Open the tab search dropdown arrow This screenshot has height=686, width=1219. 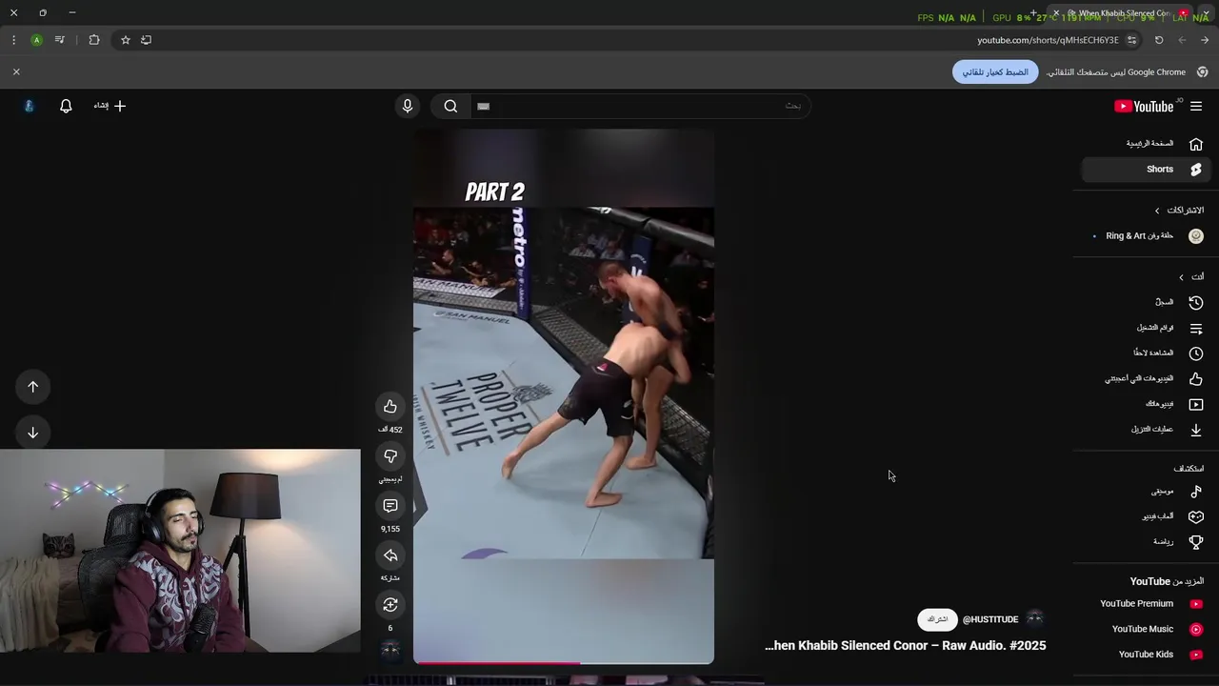click(x=1206, y=13)
